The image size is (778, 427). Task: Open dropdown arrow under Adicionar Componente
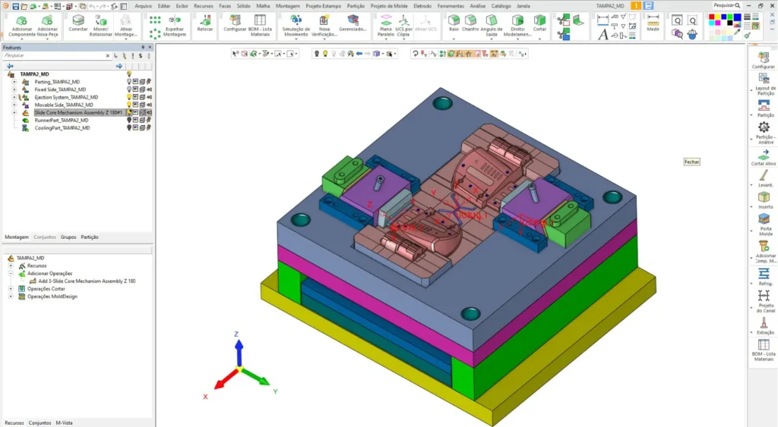click(x=22, y=39)
